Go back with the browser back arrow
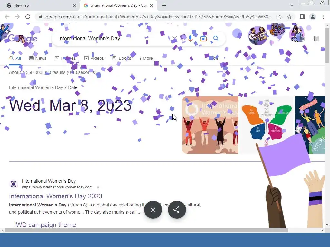The width and height of the screenshot is (330, 247). [7, 17]
